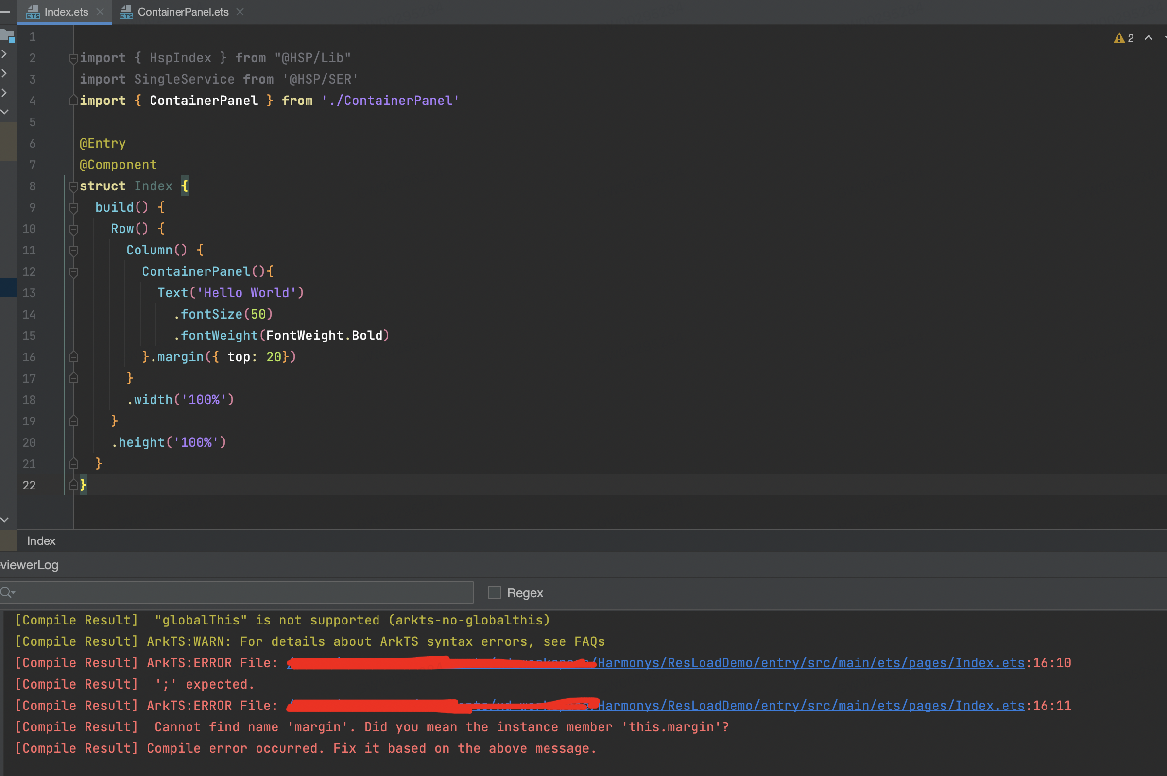
Task: Open Index.ets:16:11 error file link
Action: tap(655, 705)
